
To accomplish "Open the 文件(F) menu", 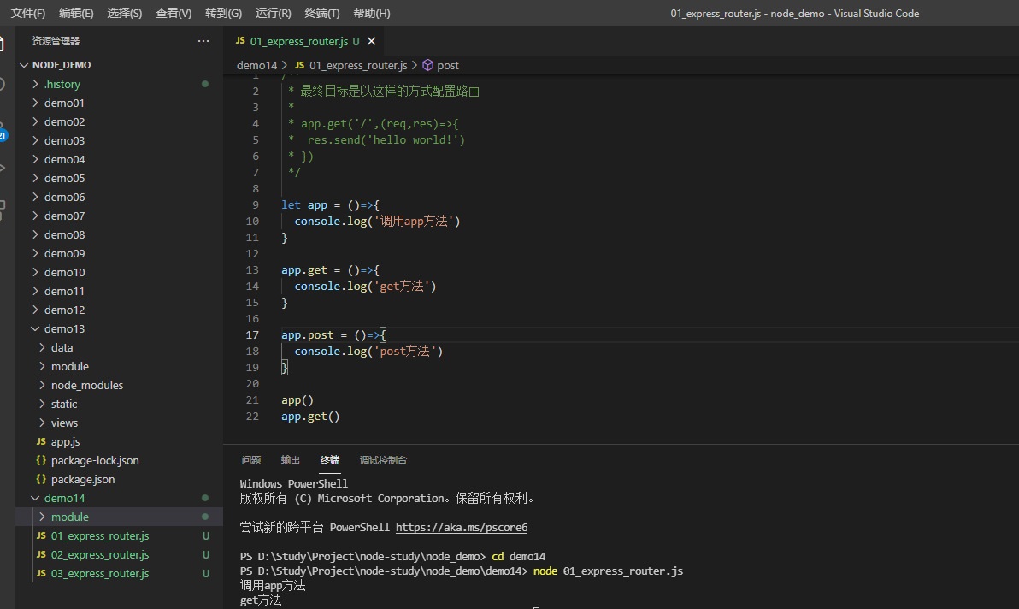I will pos(28,13).
